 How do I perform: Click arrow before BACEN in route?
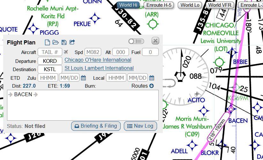click(x=11, y=95)
